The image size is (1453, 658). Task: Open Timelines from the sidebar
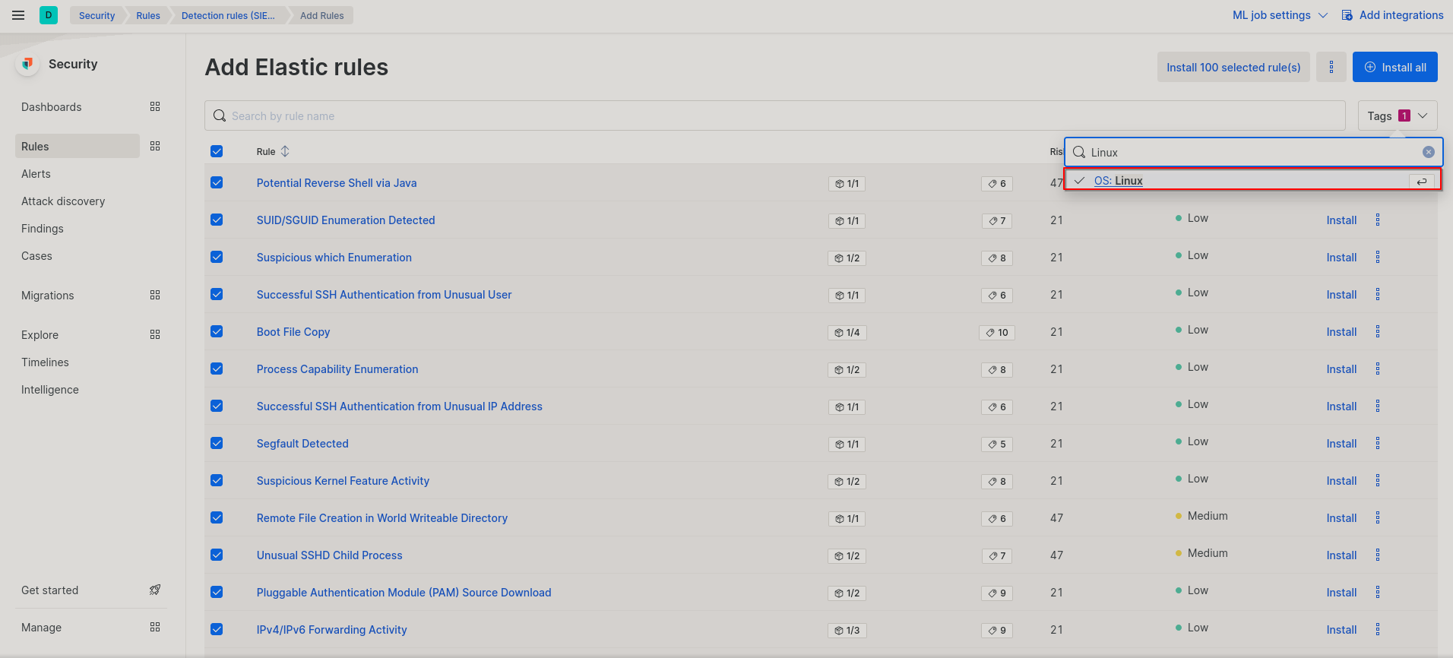(45, 362)
